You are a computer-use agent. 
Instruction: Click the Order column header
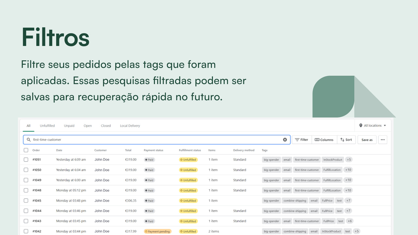pyautogui.click(x=36, y=150)
